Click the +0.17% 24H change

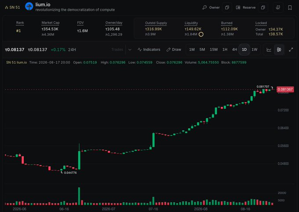pos(58,50)
